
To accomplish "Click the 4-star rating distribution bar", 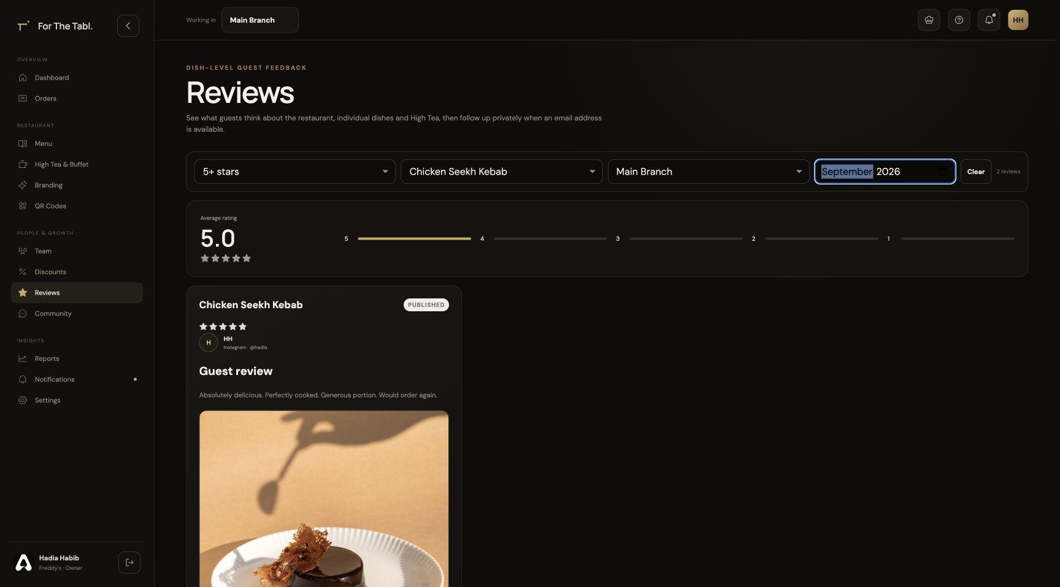I will [x=550, y=238].
